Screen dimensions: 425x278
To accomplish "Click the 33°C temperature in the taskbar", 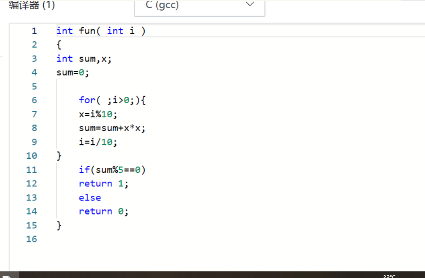I will tap(389, 276).
